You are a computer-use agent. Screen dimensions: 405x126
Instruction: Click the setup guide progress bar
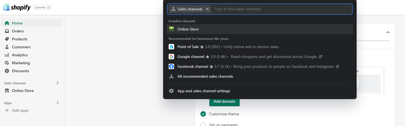[x=373, y=41]
